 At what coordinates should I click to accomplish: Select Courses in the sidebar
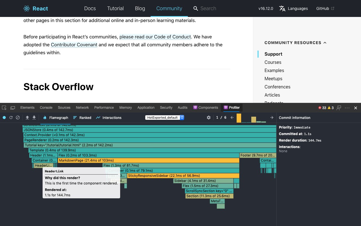click(273, 62)
